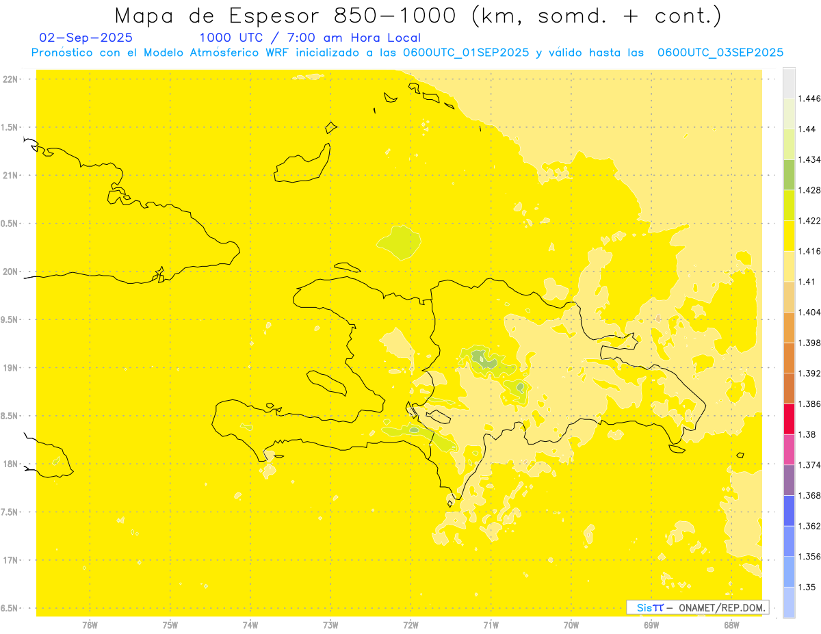The height and width of the screenshot is (634, 821).
Task: Click the '1.398' color bar value
Action: (809, 343)
